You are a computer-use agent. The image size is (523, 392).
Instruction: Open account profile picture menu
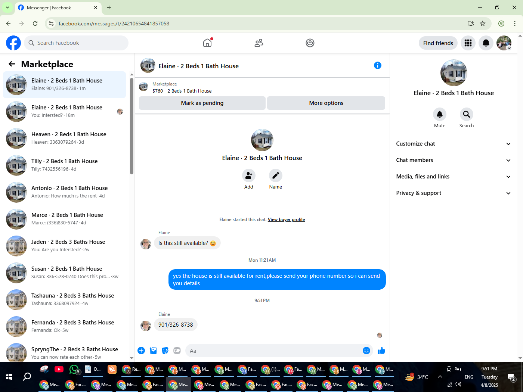[x=504, y=43]
